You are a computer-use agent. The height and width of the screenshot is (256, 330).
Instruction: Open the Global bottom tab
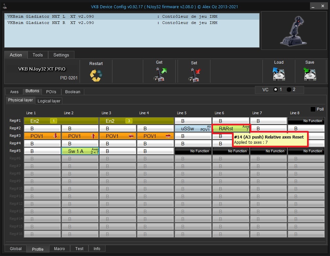click(x=16, y=249)
